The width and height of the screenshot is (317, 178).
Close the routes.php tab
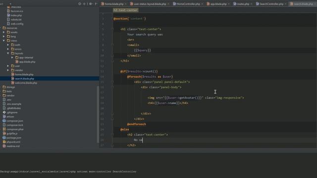(x=251, y=4)
